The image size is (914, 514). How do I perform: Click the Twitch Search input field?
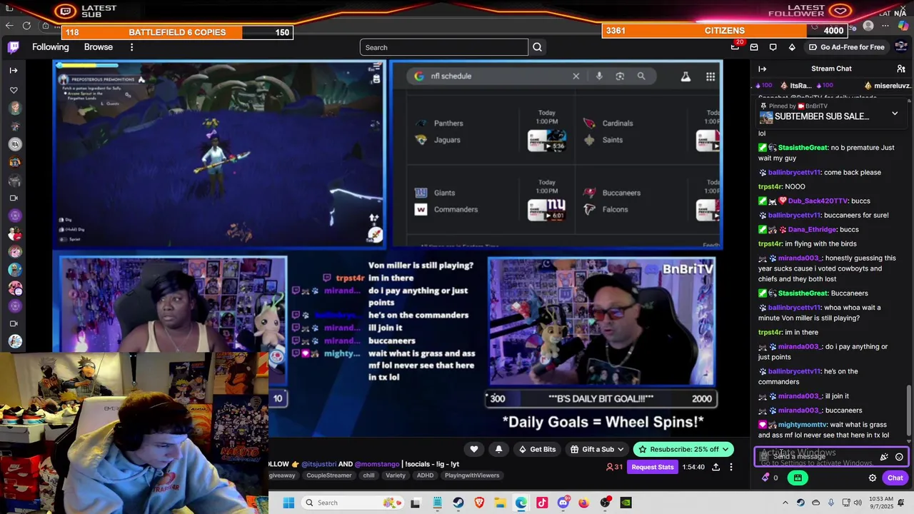coord(444,47)
